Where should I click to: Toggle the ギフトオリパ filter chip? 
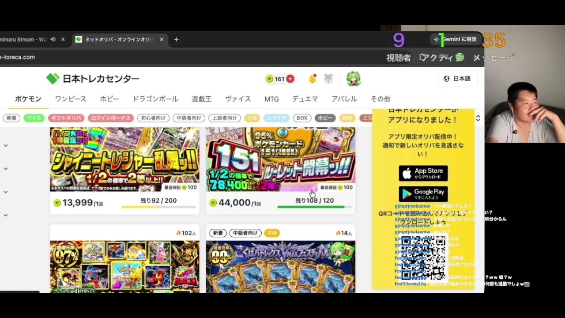pyautogui.click(x=66, y=118)
